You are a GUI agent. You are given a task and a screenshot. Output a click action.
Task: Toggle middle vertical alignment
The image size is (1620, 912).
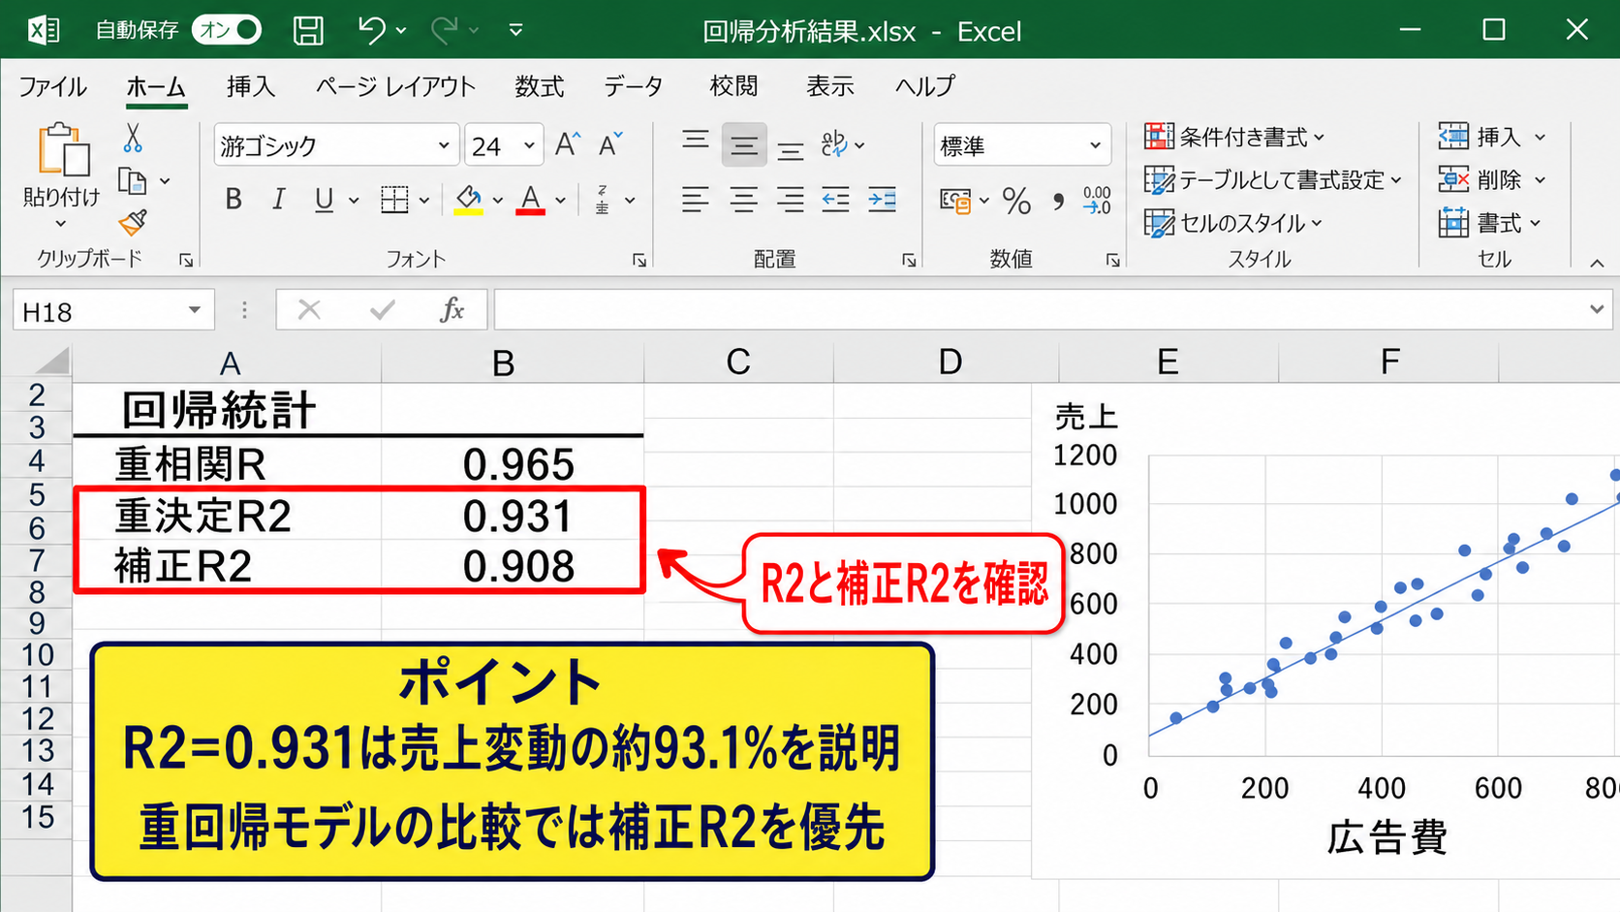(x=744, y=144)
